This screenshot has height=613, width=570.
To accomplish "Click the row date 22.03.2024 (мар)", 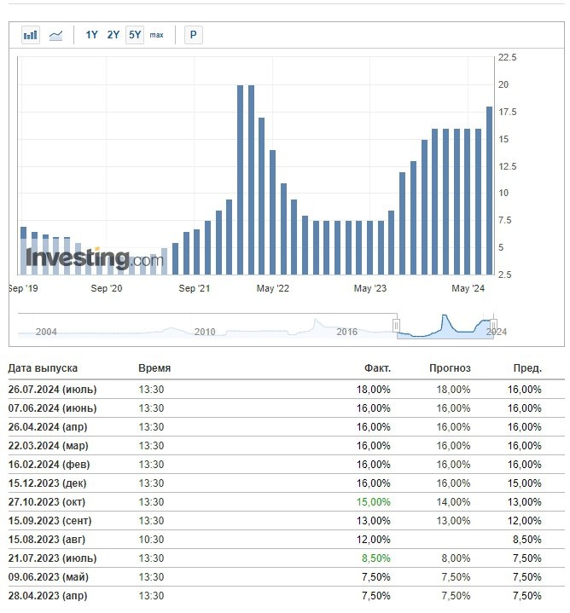I will click(x=48, y=446).
